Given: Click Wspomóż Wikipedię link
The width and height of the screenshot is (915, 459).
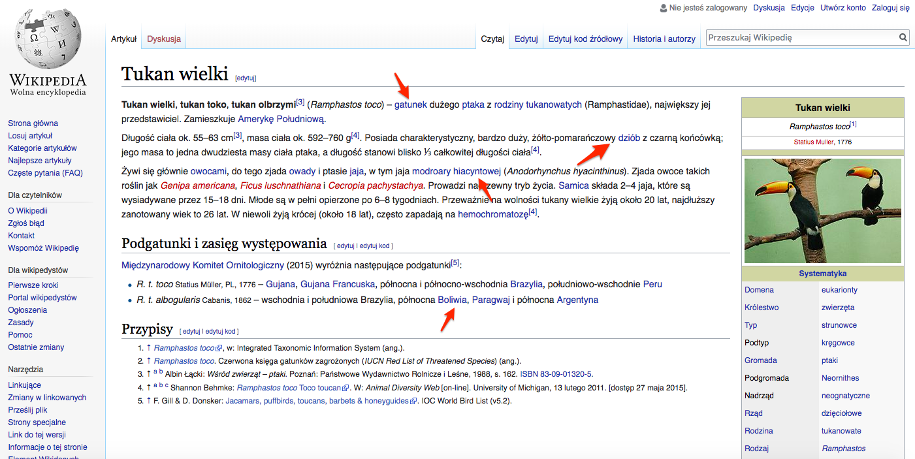Looking at the screenshot, I should coord(43,248).
